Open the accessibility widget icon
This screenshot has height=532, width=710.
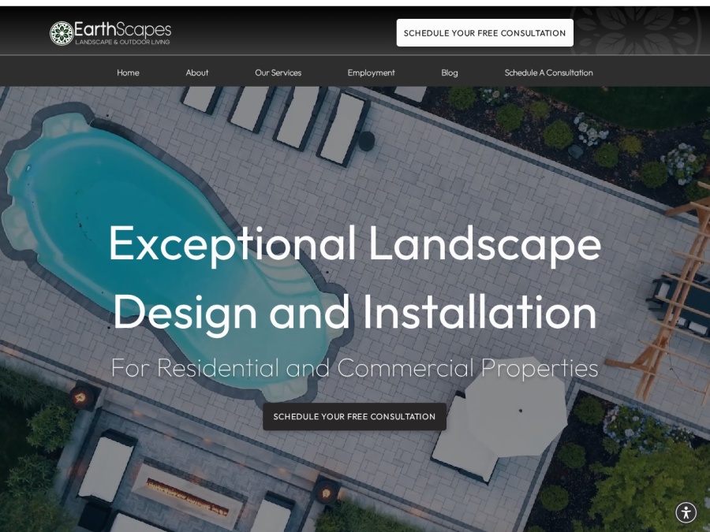point(686,512)
